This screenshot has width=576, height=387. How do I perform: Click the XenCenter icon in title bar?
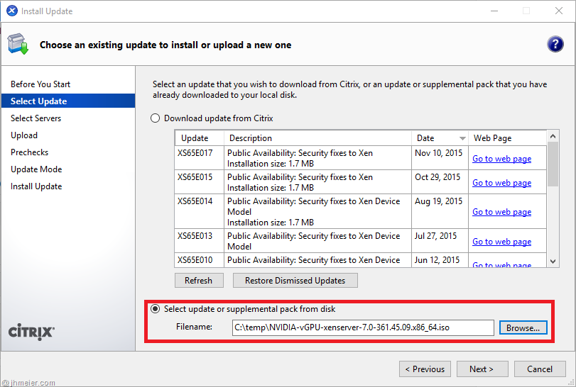(x=11, y=11)
